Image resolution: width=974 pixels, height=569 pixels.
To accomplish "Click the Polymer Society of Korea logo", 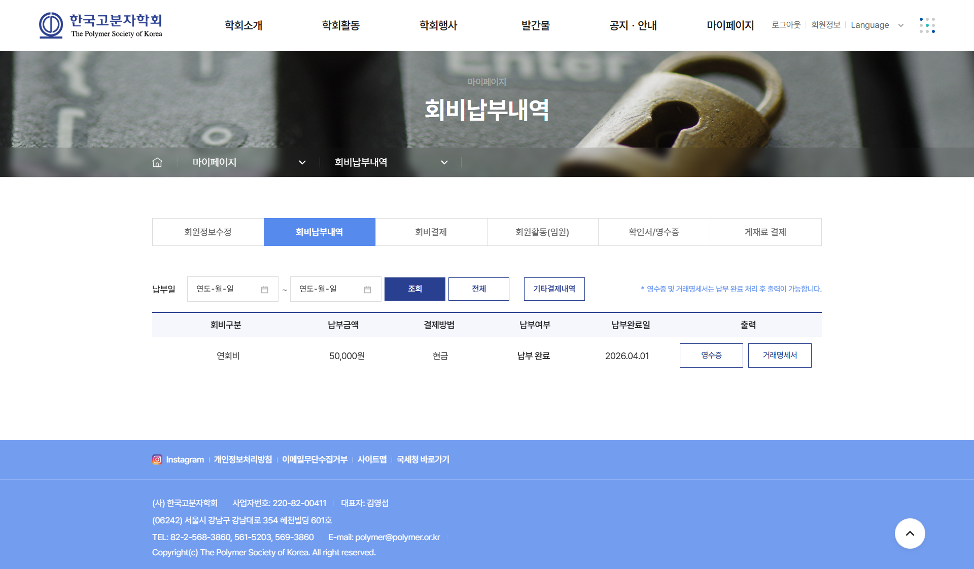I will click(101, 25).
